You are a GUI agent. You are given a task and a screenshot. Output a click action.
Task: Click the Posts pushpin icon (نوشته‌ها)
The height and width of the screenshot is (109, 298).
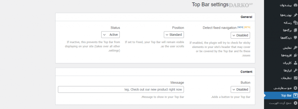coord(295,15)
